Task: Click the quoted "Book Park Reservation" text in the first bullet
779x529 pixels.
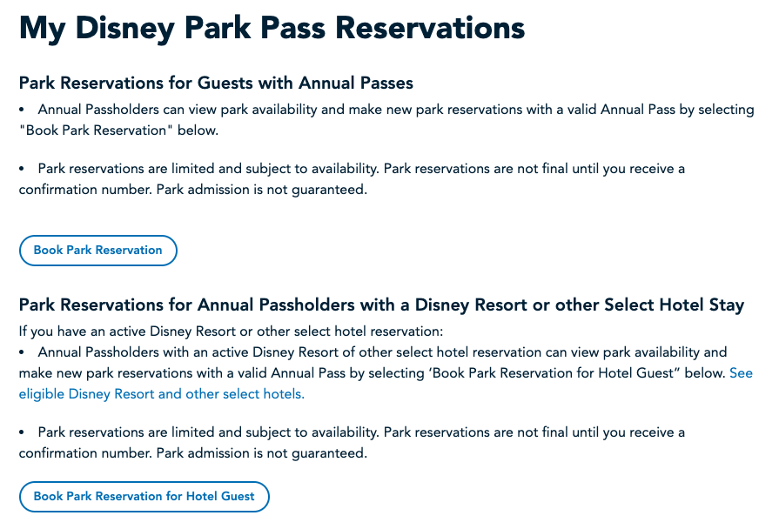Action: (96, 131)
